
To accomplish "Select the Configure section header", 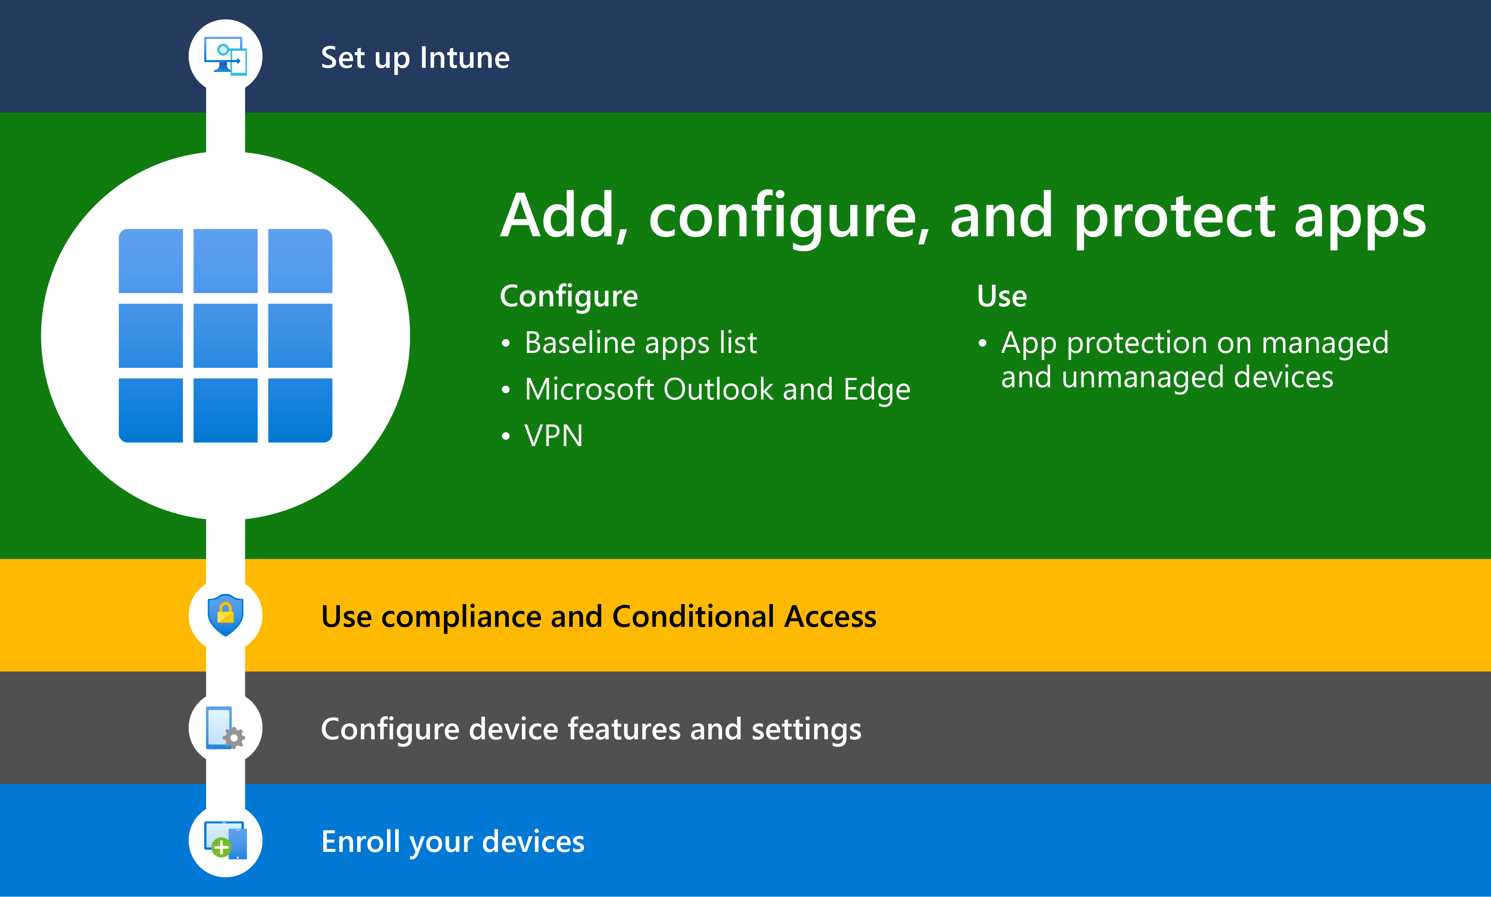I will (x=569, y=296).
